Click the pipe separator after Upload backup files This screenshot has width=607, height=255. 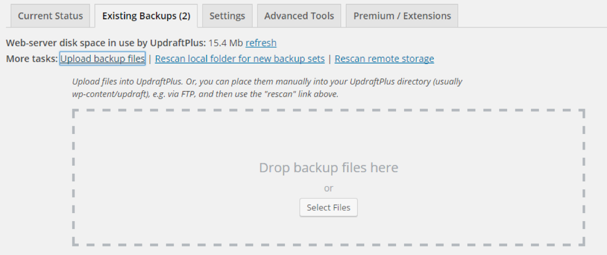click(x=150, y=59)
